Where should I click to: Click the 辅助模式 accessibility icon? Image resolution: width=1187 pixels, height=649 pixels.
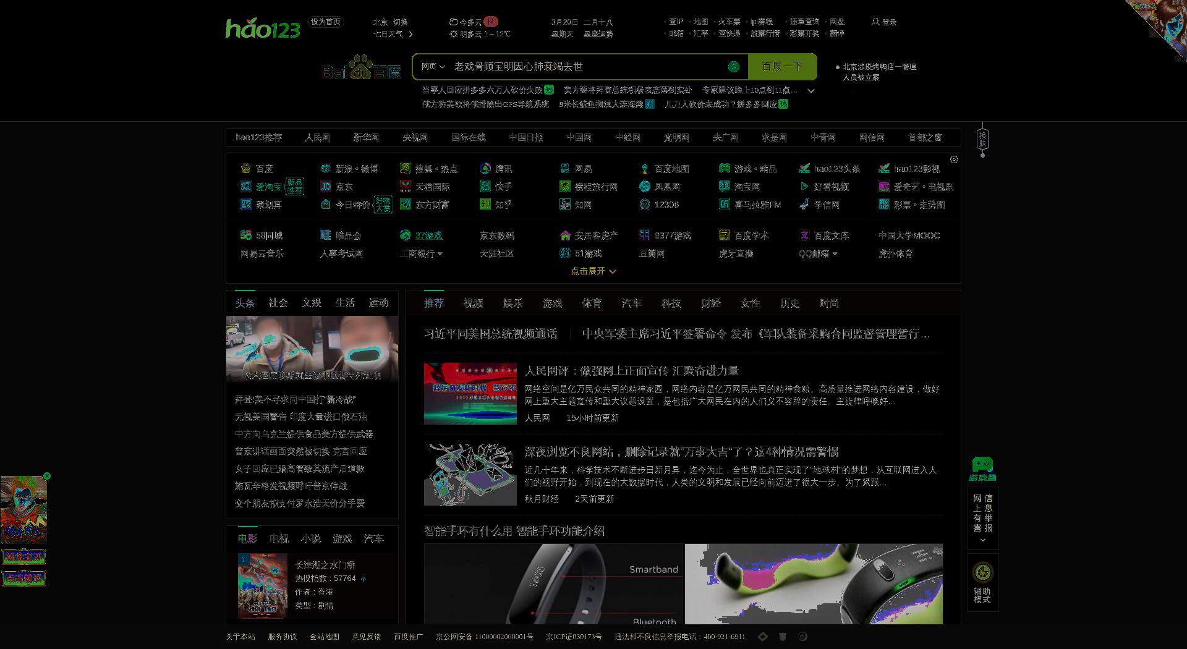982,572
